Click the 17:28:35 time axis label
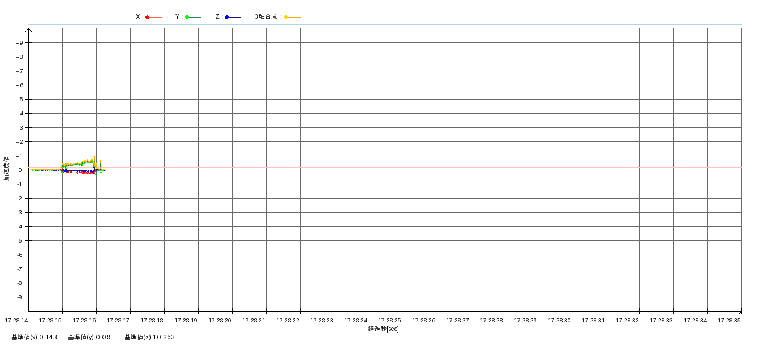 [x=729, y=321]
